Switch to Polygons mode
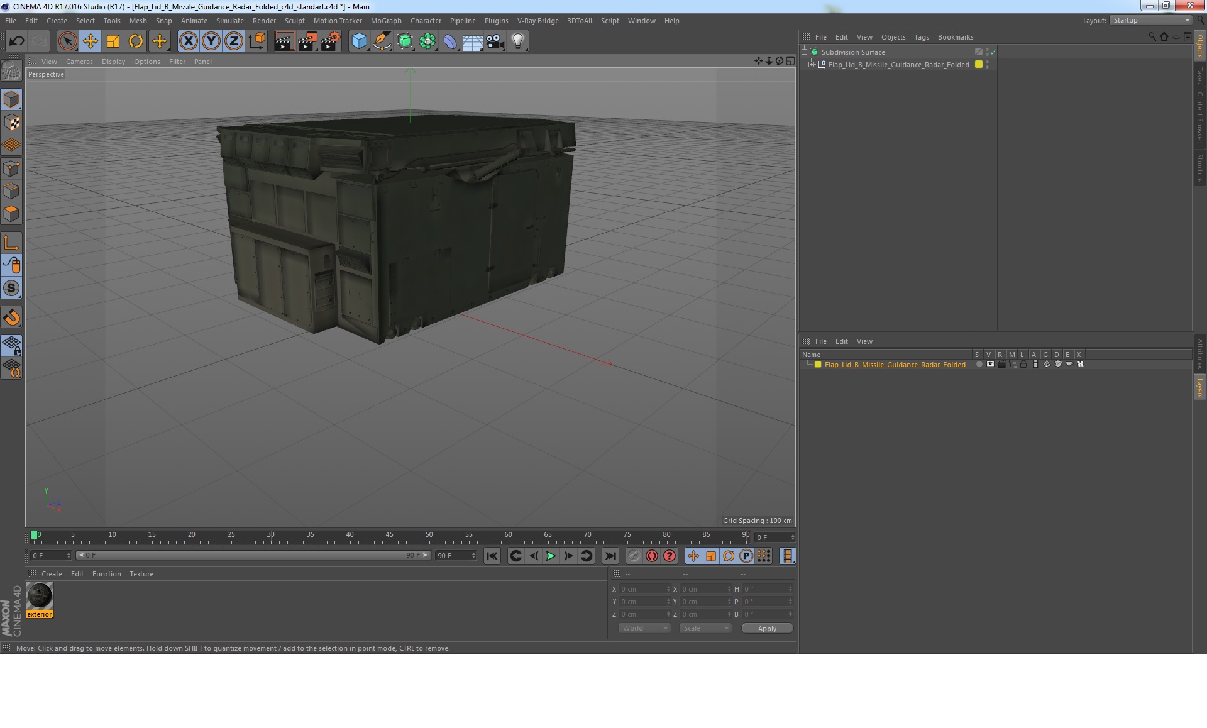1207x728 pixels. 11,214
